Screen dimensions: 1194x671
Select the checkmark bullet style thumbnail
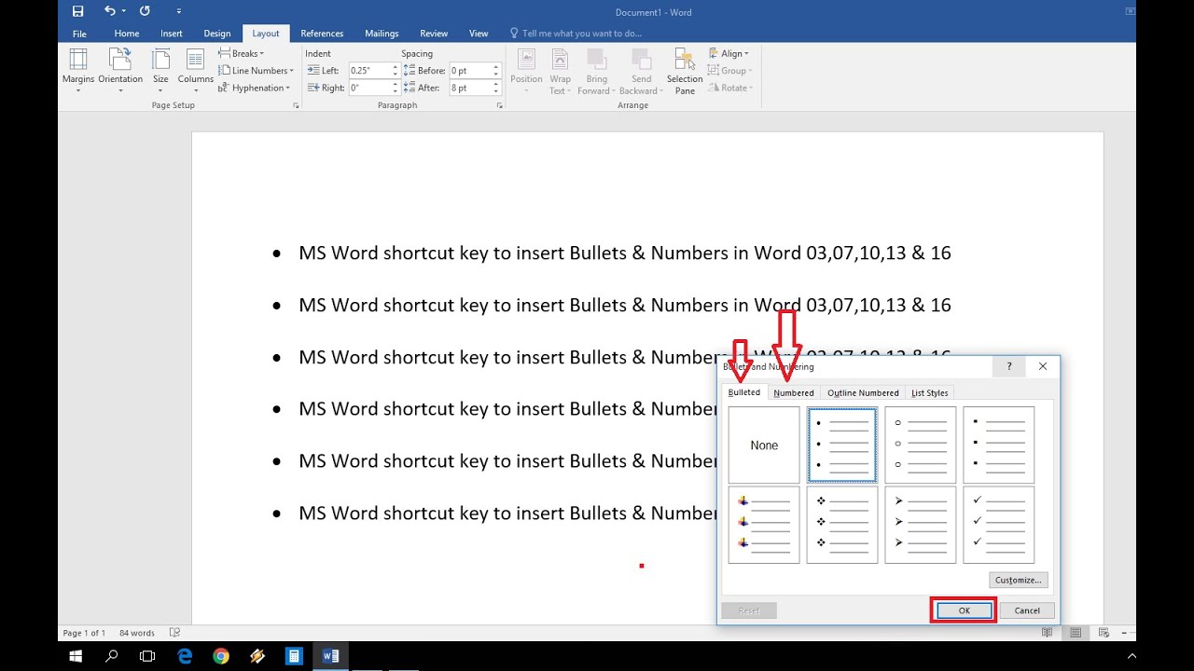(998, 525)
